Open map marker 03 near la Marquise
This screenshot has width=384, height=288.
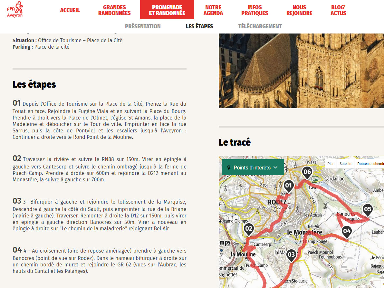[291, 256]
